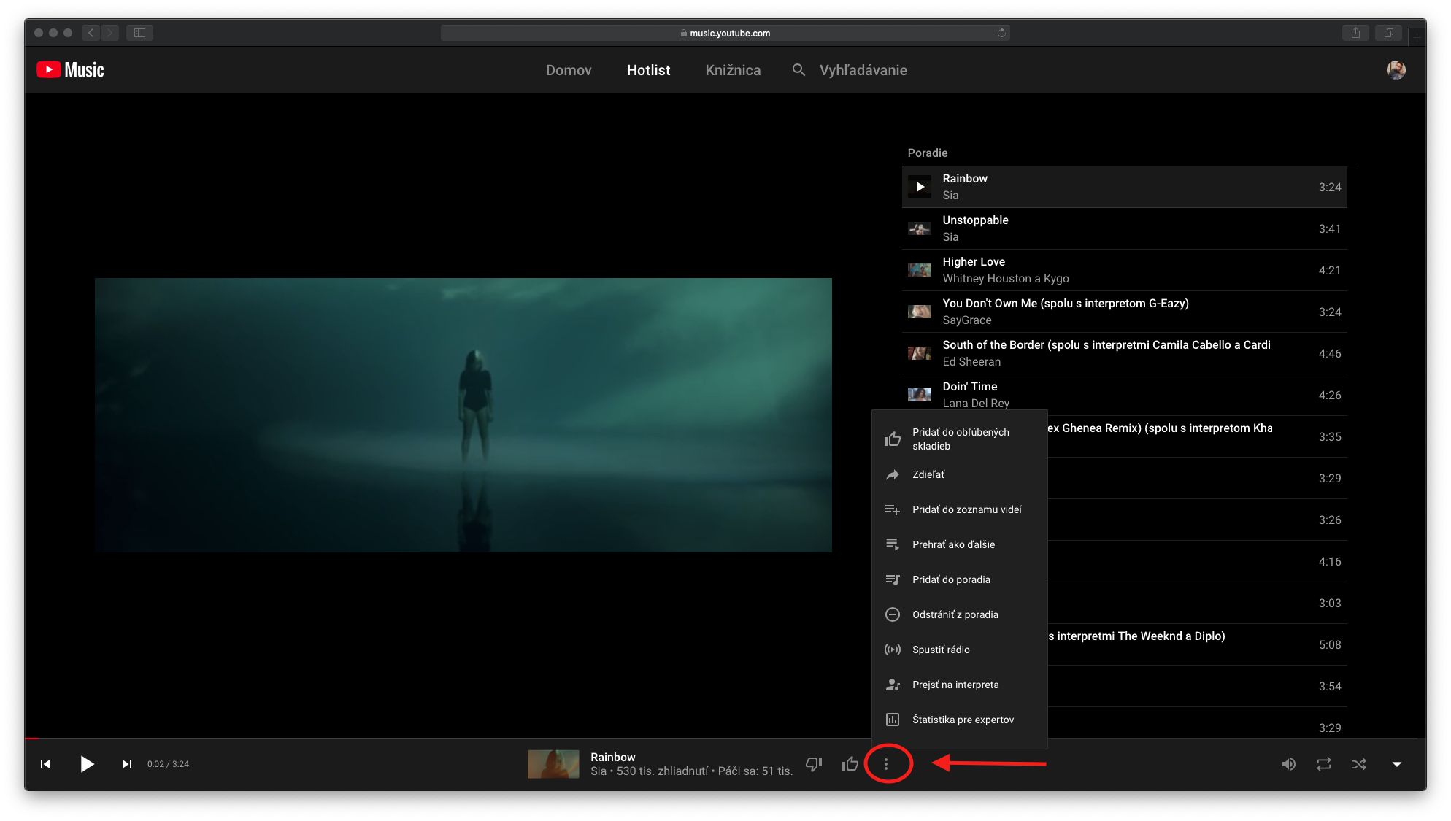Image resolution: width=1451 pixels, height=821 pixels.
Task: Click the Rainbow title in player bar
Action: (x=612, y=757)
